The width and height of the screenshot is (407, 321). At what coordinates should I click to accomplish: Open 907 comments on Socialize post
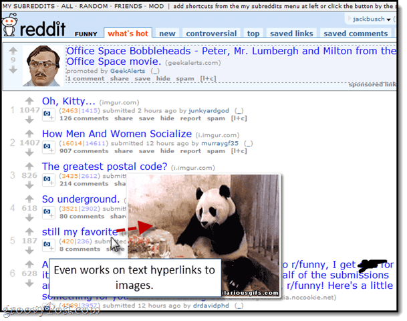tap(84, 151)
